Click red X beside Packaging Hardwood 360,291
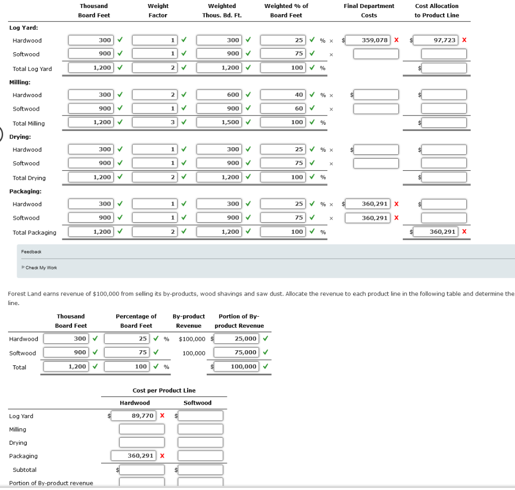 coord(396,204)
